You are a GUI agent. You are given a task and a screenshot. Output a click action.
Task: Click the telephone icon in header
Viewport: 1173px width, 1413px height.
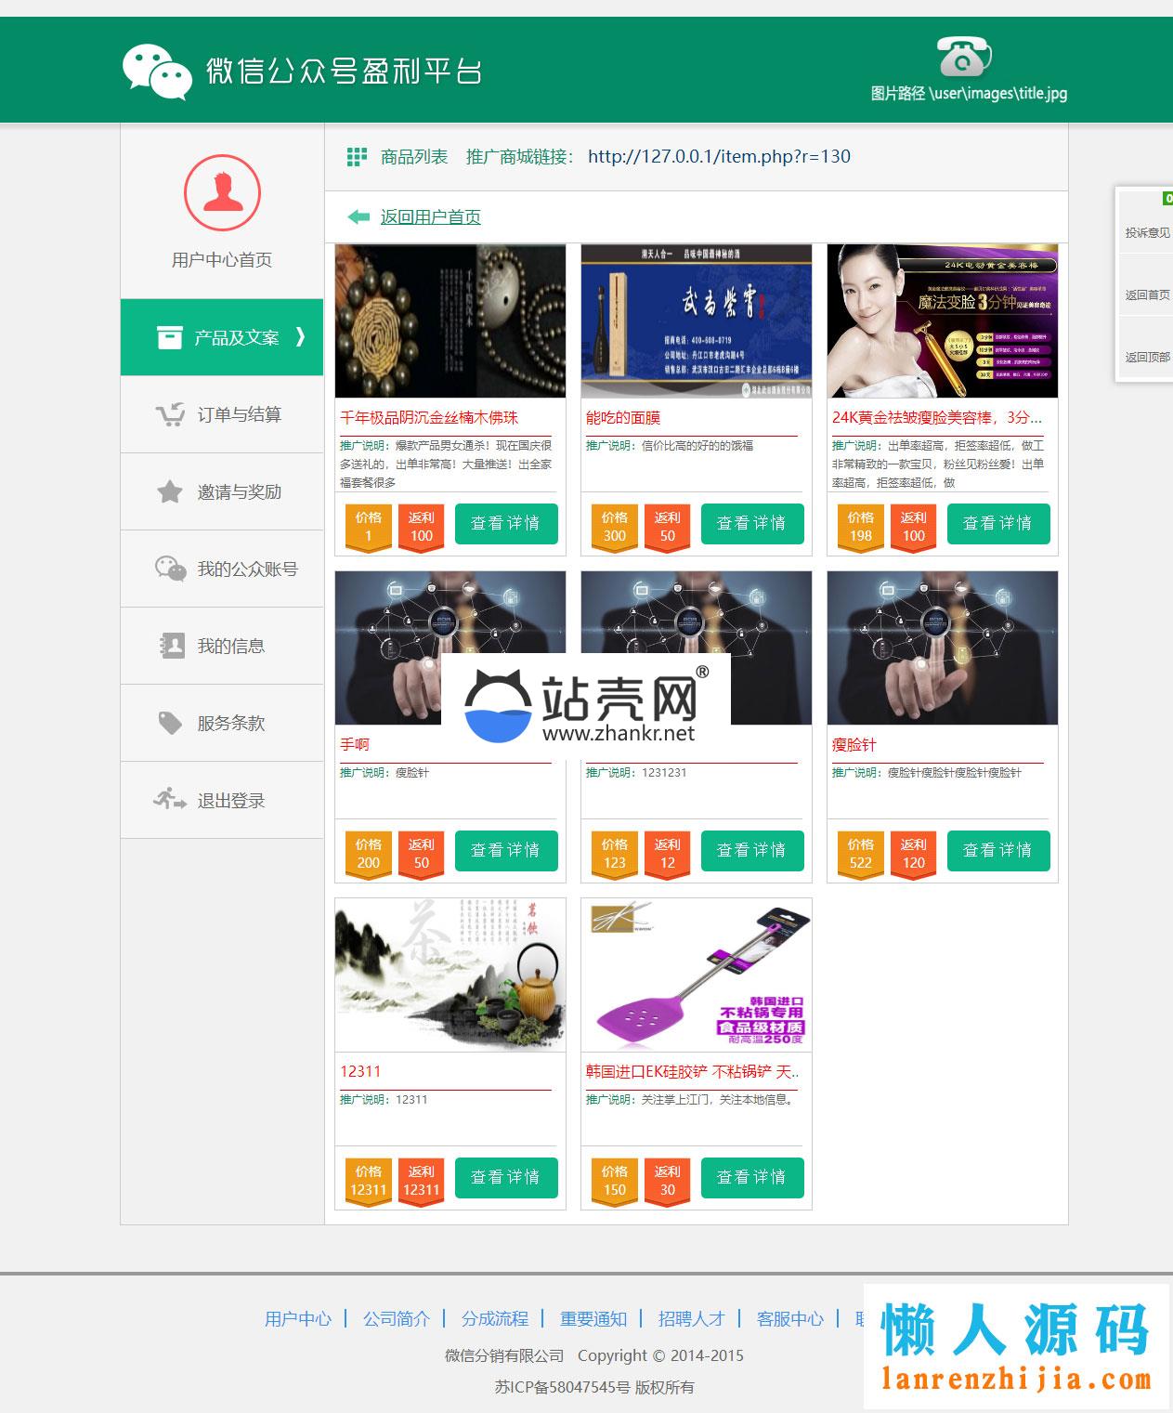pyautogui.click(x=963, y=57)
